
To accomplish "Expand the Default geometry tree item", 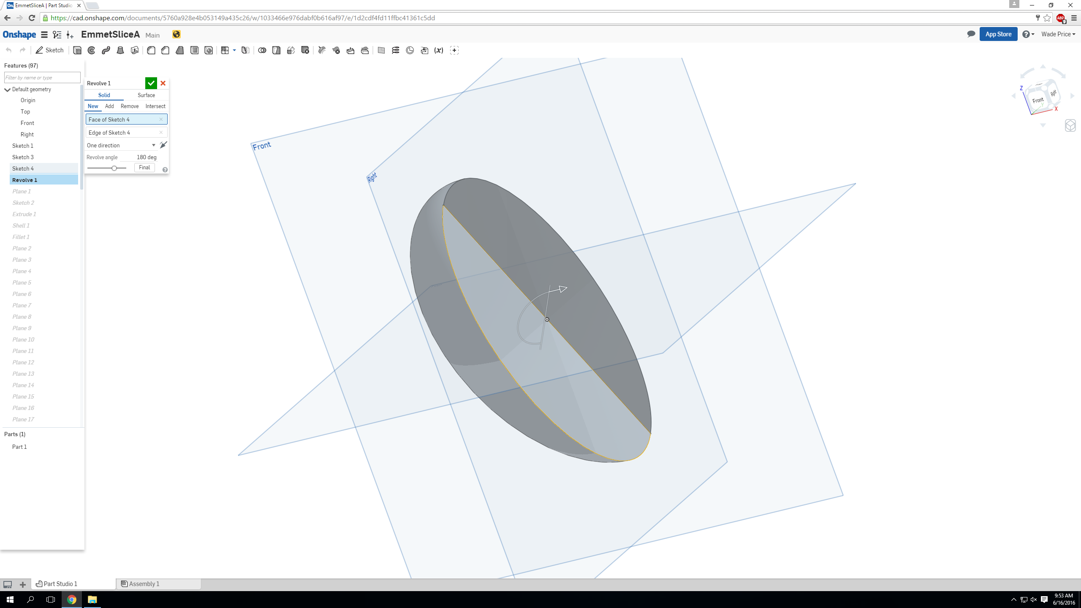I will tap(8, 89).
